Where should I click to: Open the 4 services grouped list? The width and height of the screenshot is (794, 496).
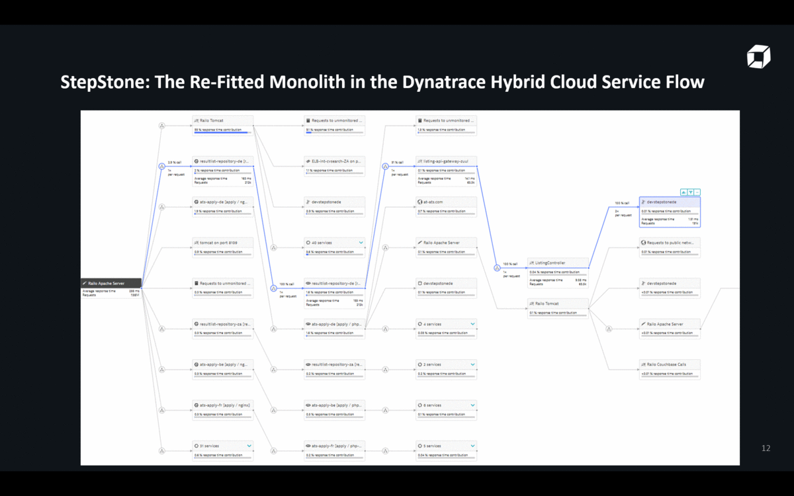click(x=472, y=324)
